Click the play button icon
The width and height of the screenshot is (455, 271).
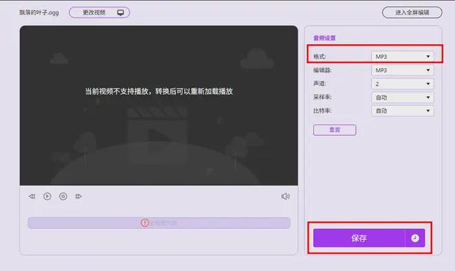48,197
